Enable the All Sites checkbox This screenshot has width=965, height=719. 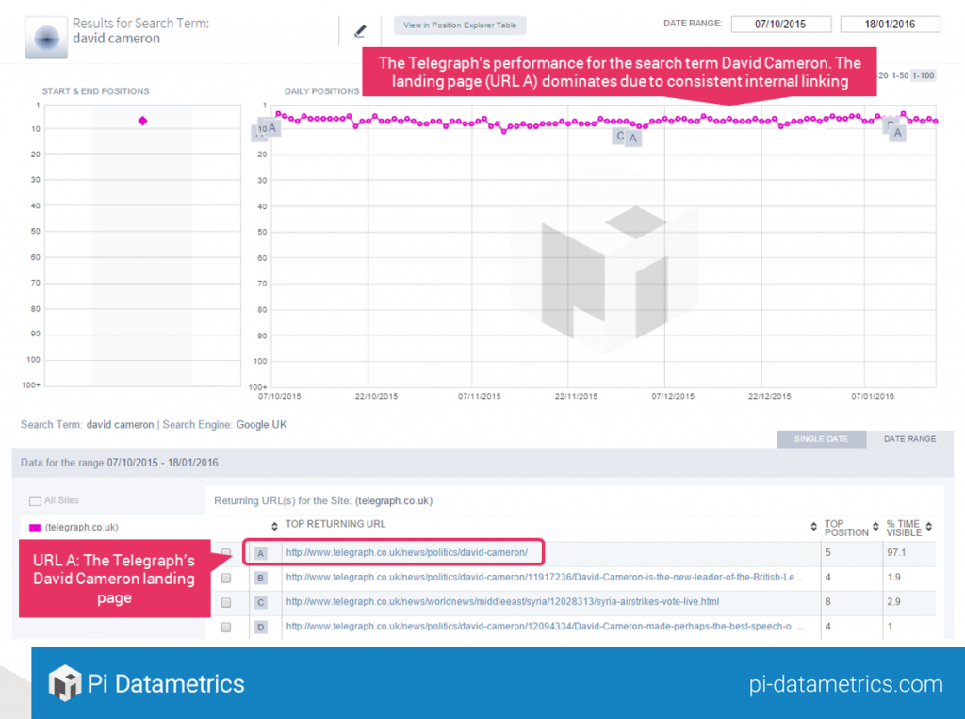(x=35, y=501)
